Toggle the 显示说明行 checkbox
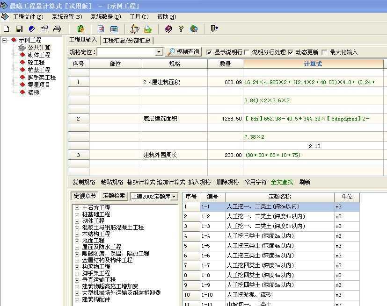 click(x=209, y=52)
